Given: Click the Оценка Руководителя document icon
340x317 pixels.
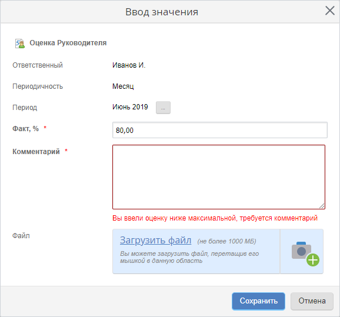Looking at the screenshot, I should pyautogui.click(x=20, y=44).
